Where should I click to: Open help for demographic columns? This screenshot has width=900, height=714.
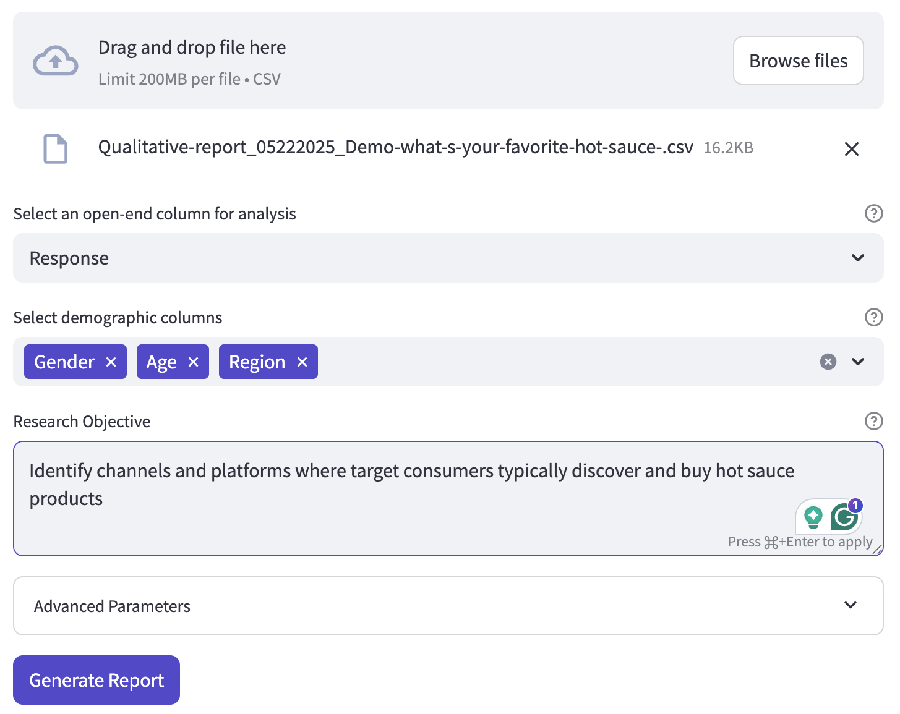click(x=873, y=317)
